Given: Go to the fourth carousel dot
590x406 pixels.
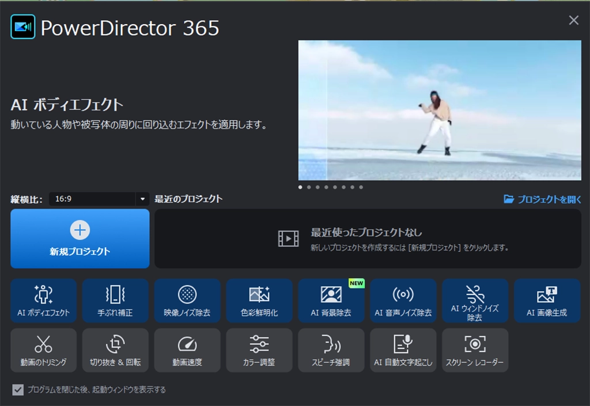Looking at the screenshot, I should (326, 187).
